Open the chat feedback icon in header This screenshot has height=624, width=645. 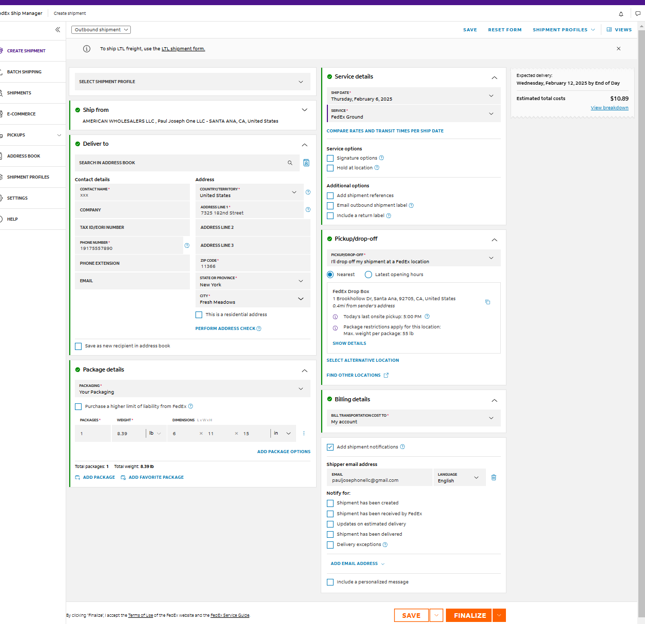coord(638,14)
